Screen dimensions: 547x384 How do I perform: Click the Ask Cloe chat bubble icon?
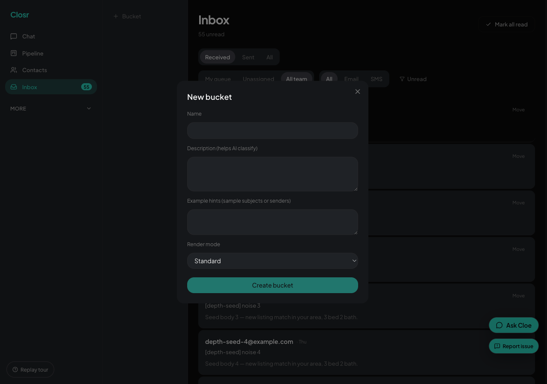pyautogui.click(x=499, y=325)
